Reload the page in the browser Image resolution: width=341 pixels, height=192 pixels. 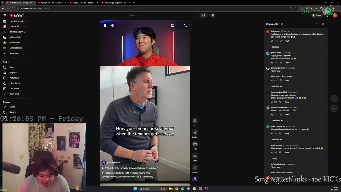13,8
